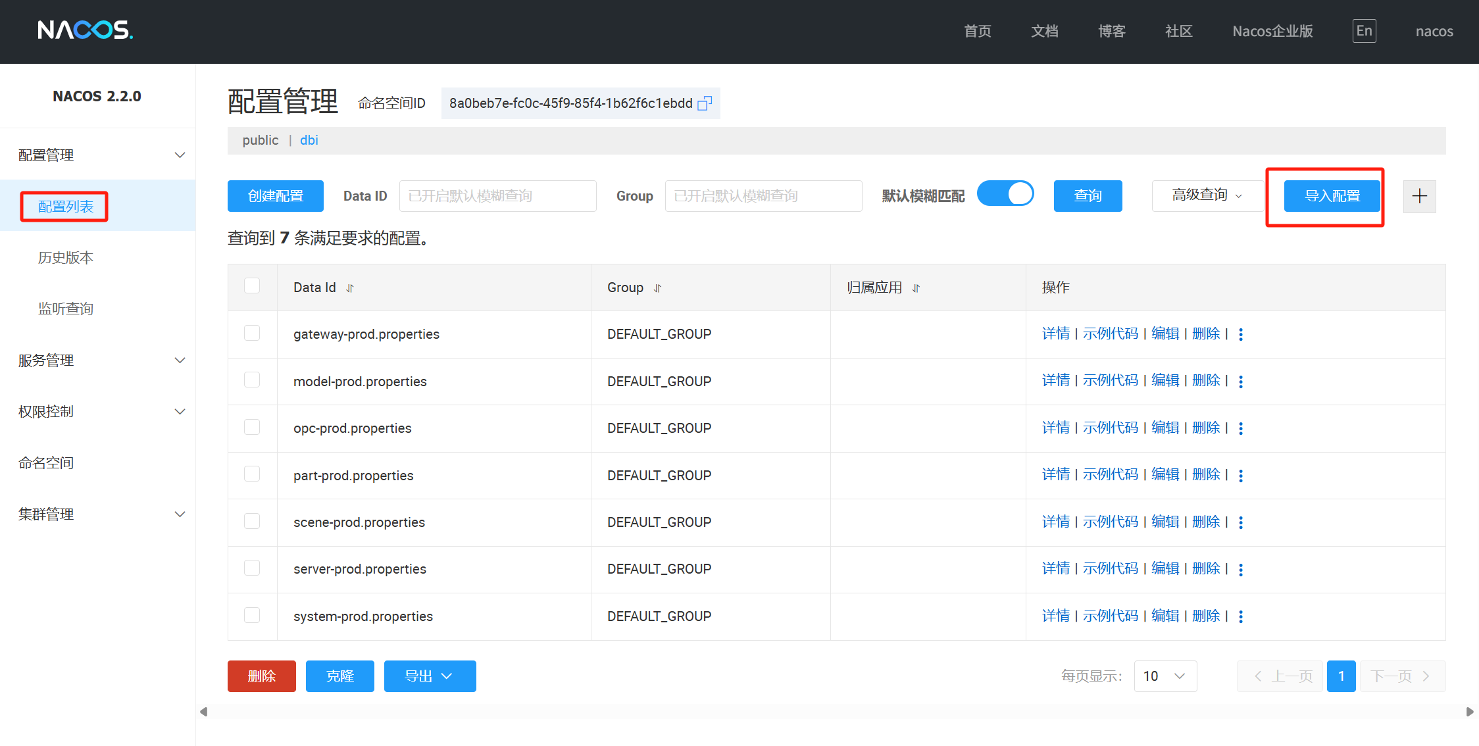Open more actions menu for system-prod.properties
The height and width of the screenshot is (746, 1479).
pyautogui.click(x=1241, y=616)
